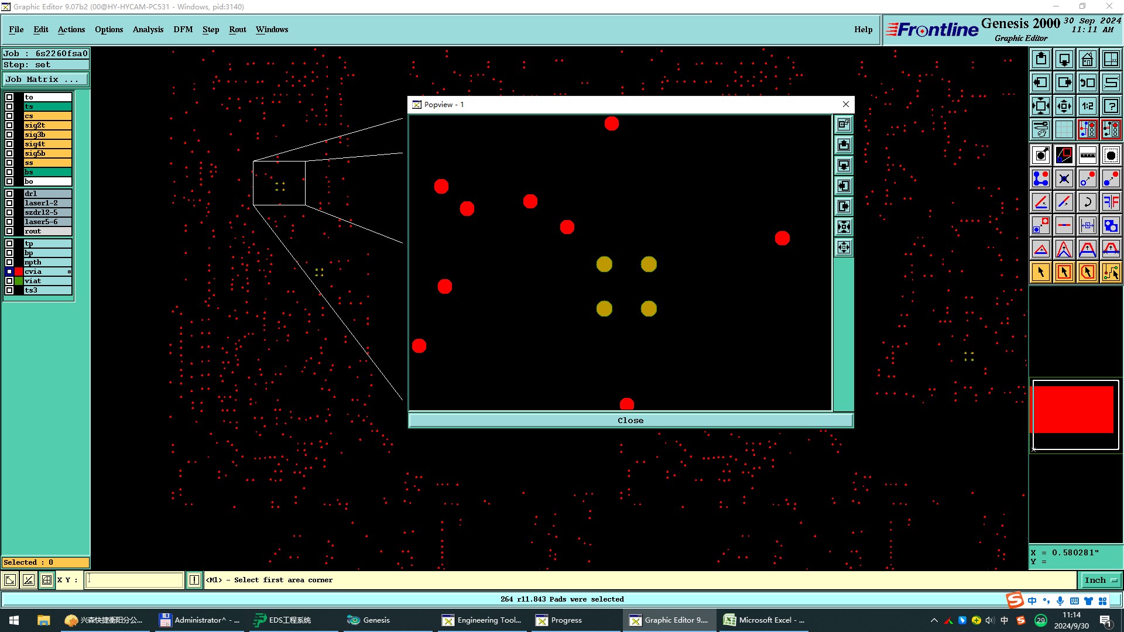Screen dimensions: 1124x632
Task: Click the cvia layer affected marker
Action: (x=69, y=272)
